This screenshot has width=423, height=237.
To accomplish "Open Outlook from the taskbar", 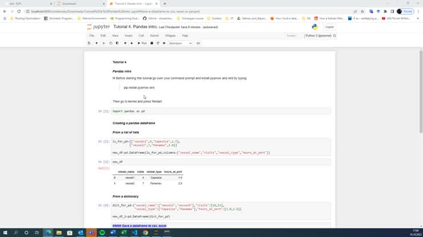I will point(81,232).
